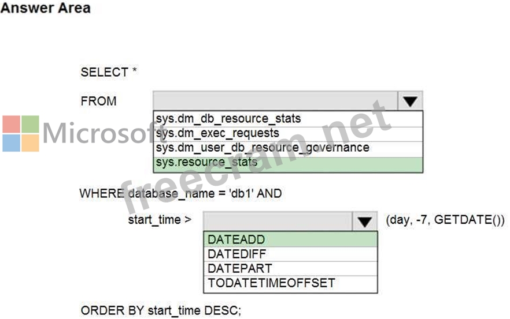The width and height of the screenshot is (510, 319).
Task: Pick sys.dm_user_db_resource_governance option
Action: tap(262, 148)
